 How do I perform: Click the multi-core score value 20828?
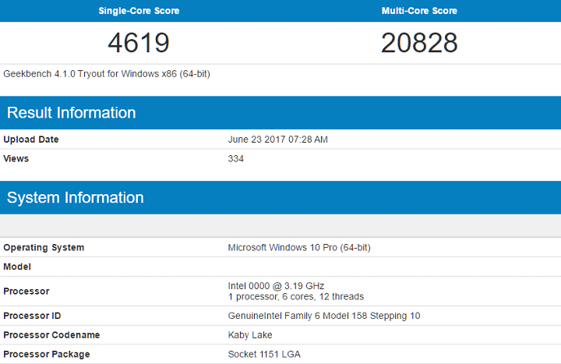pyautogui.click(x=419, y=43)
